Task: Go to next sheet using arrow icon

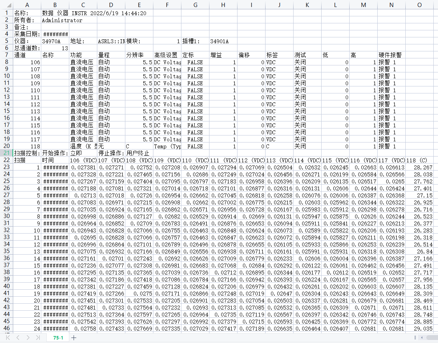Action: (x=28, y=338)
